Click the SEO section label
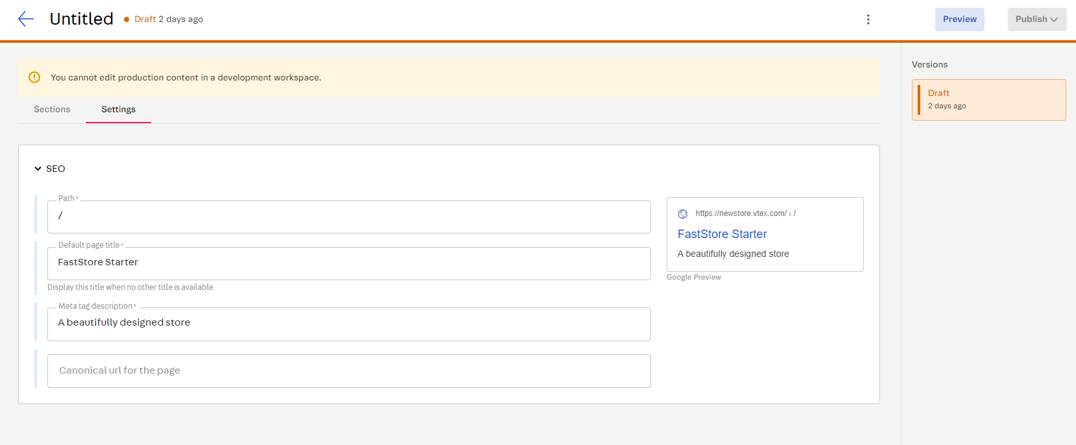This screenshot has height=445, width=1076. pyautogui.click(x=56, y=169)
